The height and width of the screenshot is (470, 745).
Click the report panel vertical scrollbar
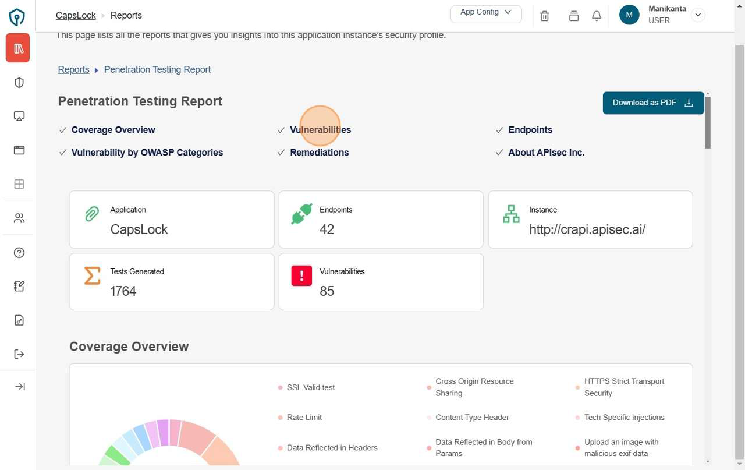click(708, 121)
